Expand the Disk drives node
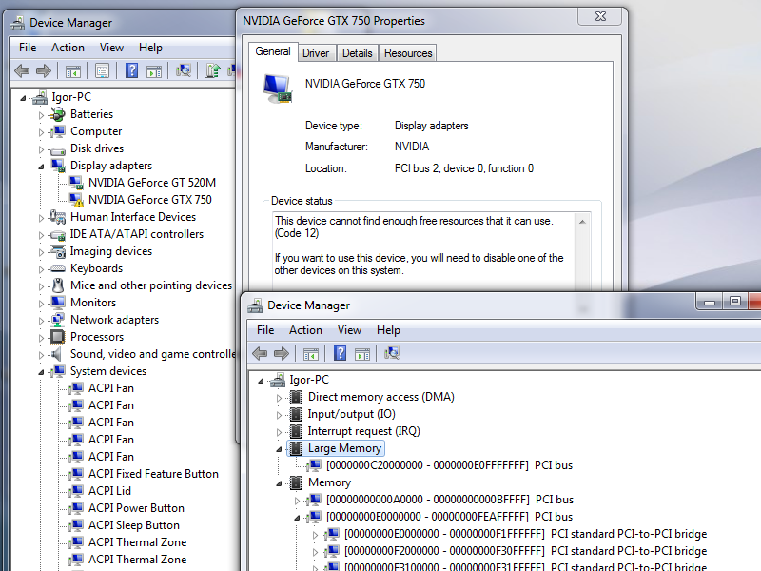761x571 pixels. pyautogui.click(x=41, y=149)
